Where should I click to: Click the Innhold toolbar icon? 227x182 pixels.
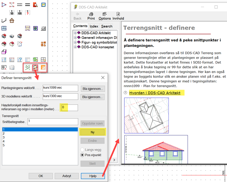(118, 16)
